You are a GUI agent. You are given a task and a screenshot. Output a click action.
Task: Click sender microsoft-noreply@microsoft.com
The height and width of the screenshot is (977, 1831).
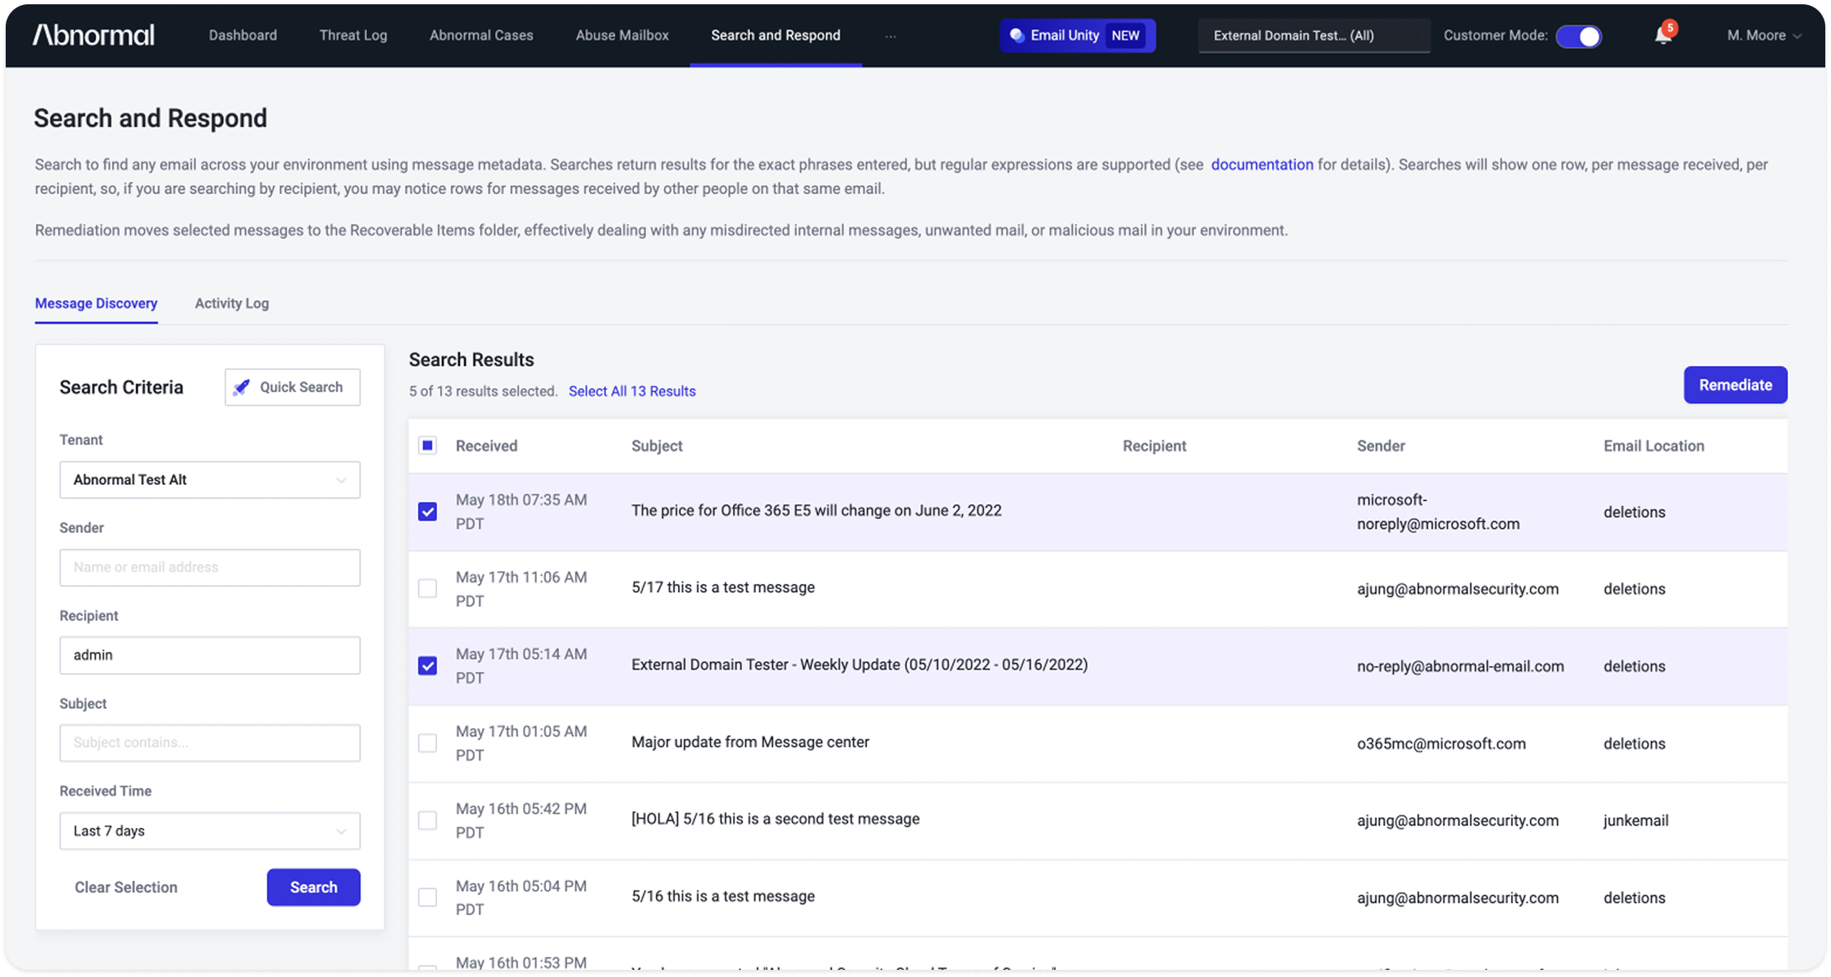(x=1438, y=512)
